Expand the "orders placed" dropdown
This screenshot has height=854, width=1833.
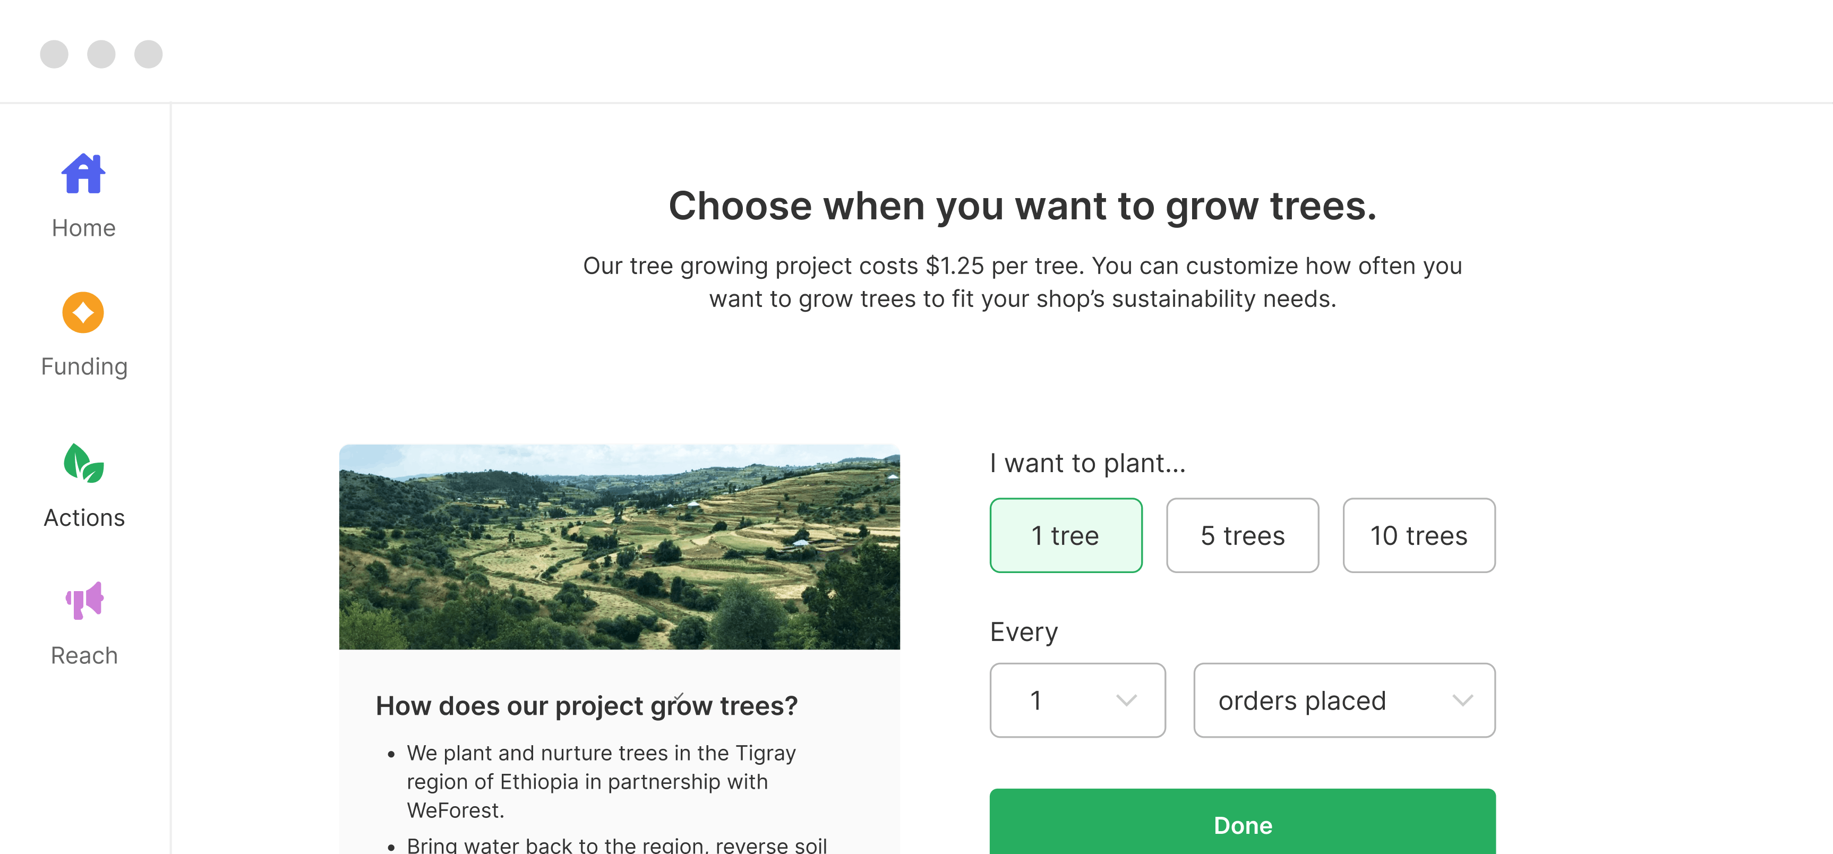point(1343,701)
